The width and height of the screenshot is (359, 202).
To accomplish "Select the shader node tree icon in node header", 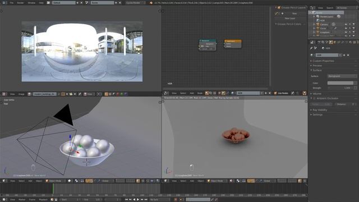I will (207, 93).
